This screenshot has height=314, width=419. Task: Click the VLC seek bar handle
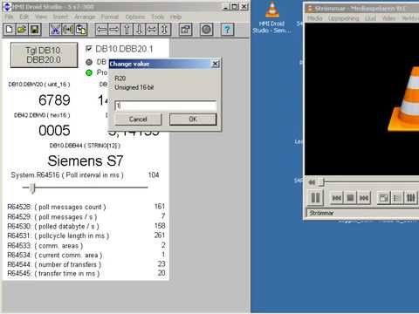(321, 182)
